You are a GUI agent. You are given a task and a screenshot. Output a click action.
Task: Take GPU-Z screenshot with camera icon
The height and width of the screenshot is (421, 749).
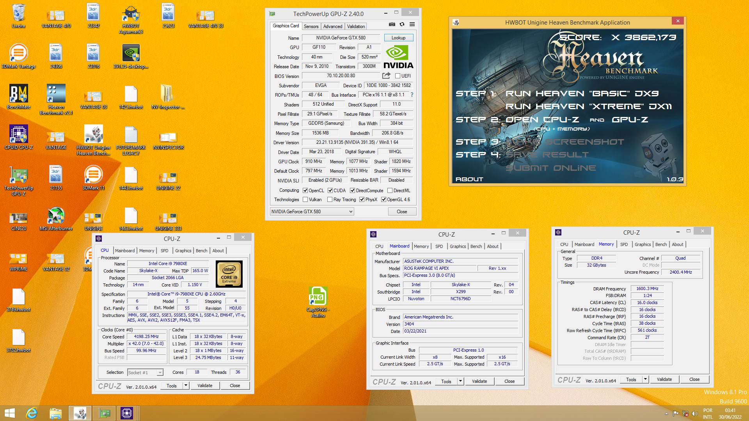[x=392, y=24]
